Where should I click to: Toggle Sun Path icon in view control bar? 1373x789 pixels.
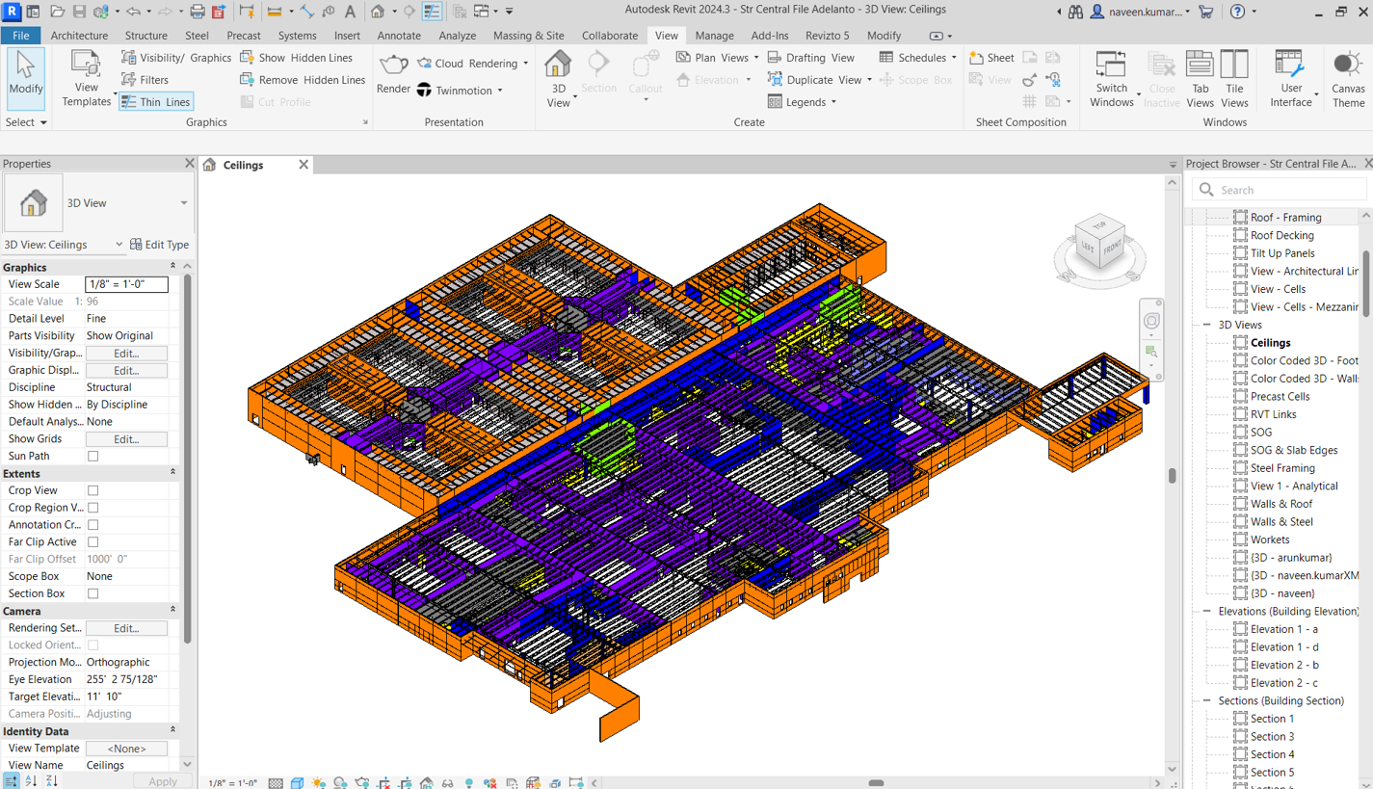tap(318, 783)
